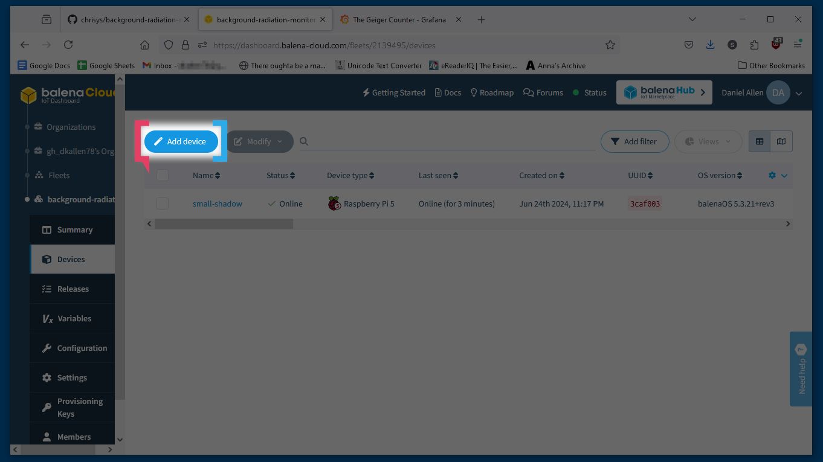Click the sidebar scroll down arrow
The image size is (823, 462).
119,440
